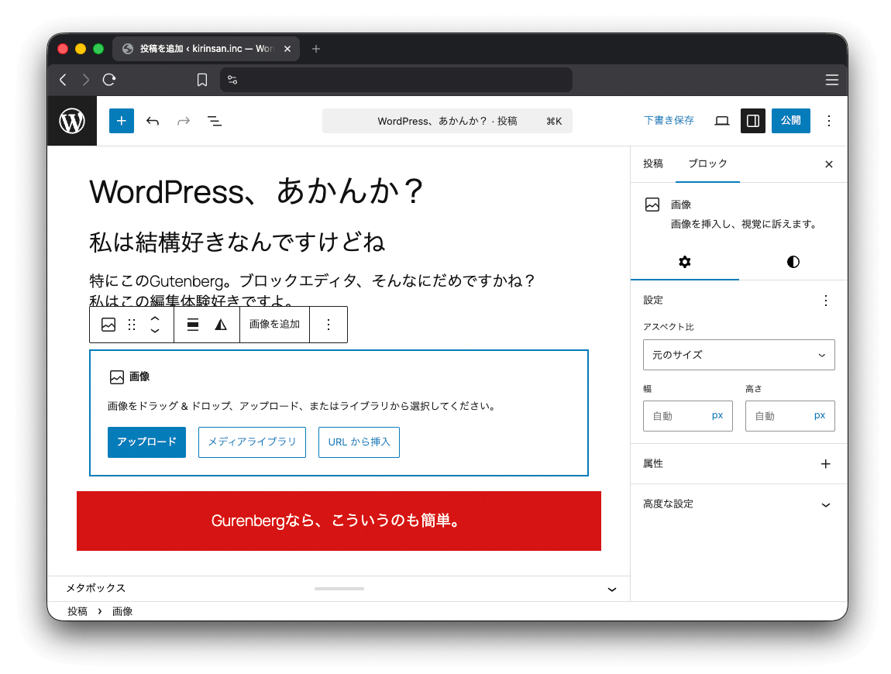891x674 pixels.
Task: Change the px unit for width
Action: pos(717,415)
